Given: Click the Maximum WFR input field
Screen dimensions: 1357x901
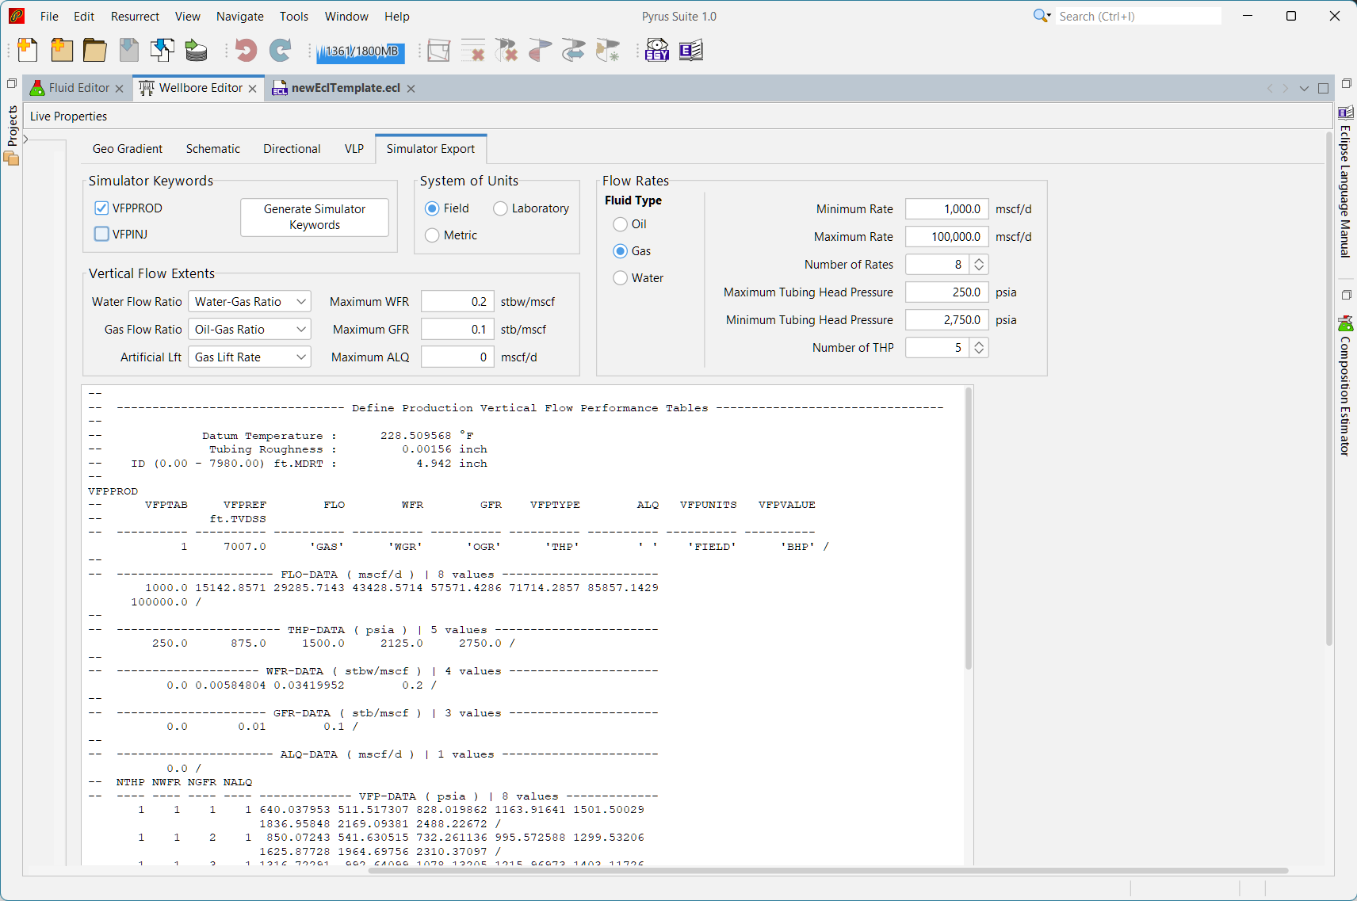Looking at the screenshot, I should point(457,302).
